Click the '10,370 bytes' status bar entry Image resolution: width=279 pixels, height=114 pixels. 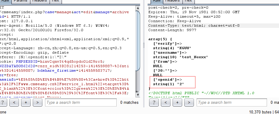click(x=260, y=112)
